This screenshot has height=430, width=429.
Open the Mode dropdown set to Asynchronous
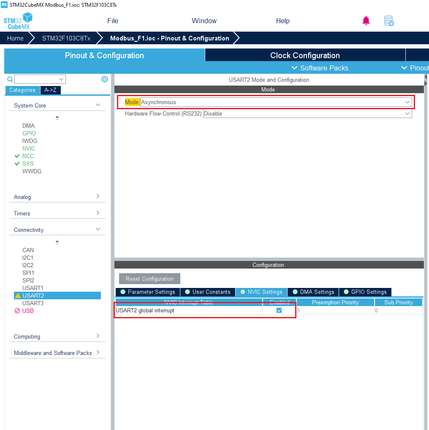pyautogui.click(x=276, y=102)
